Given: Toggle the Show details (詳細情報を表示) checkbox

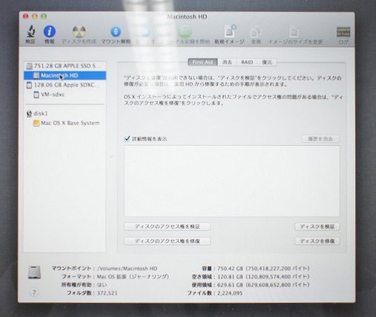Looking at the screenshot, I should tap(127, 138).
